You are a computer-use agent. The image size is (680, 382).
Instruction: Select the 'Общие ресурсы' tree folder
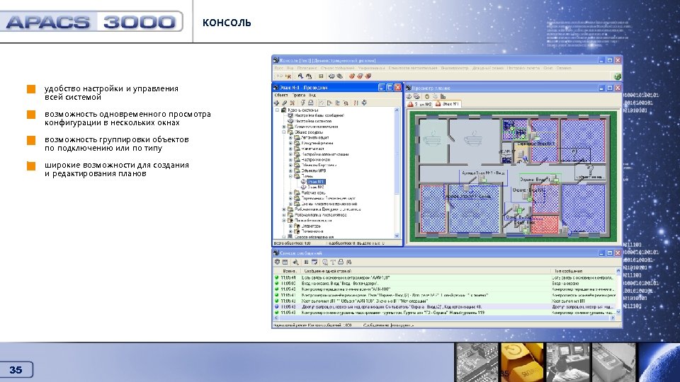(x=309, y=132)
